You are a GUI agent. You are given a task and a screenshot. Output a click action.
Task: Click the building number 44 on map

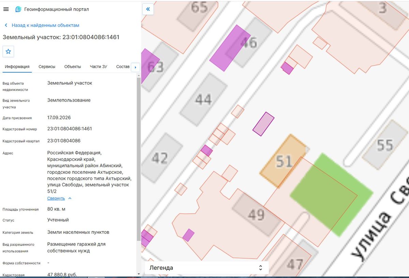tap(203, 100)
